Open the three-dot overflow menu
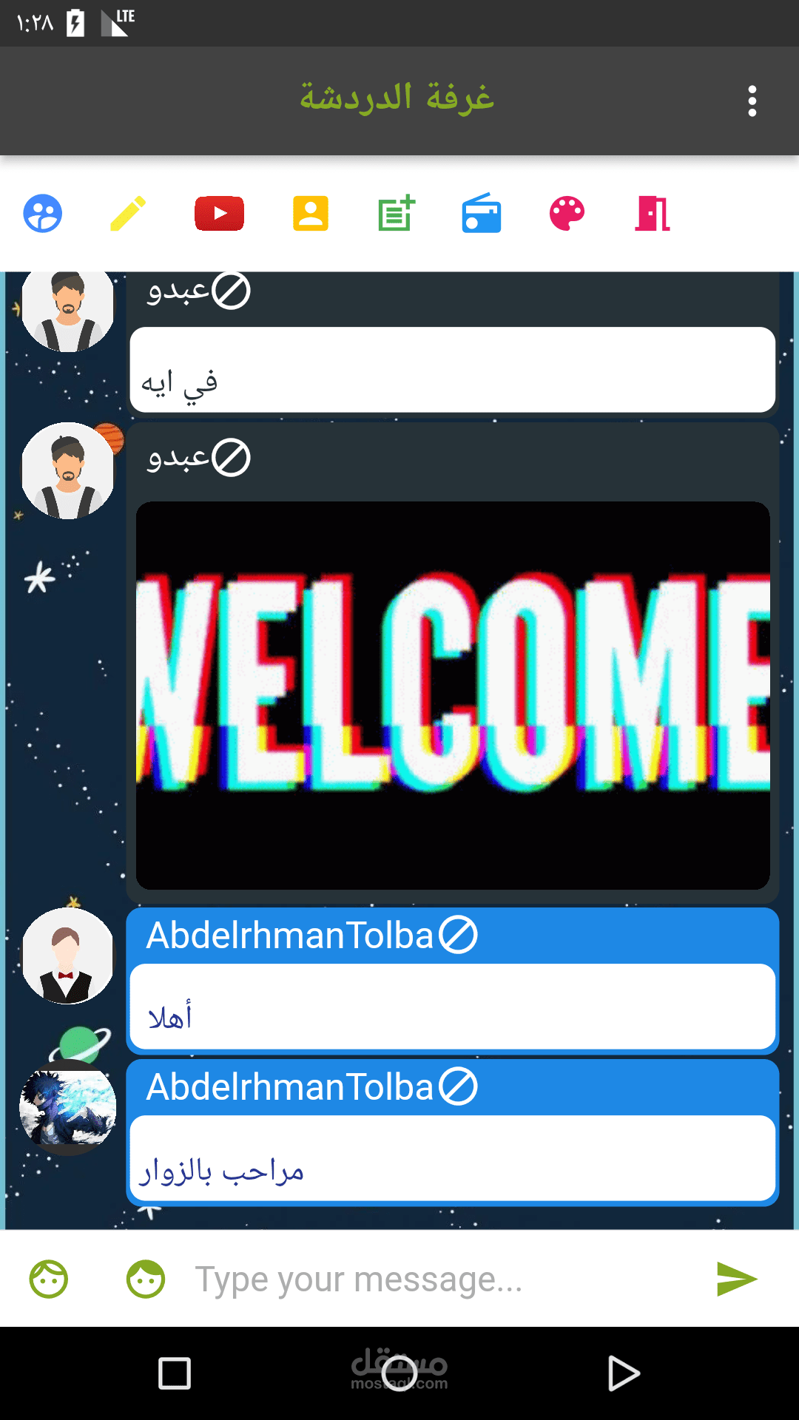Image resolution: width=799 pixels, height=1420 pixels. [x=752, y=101]
